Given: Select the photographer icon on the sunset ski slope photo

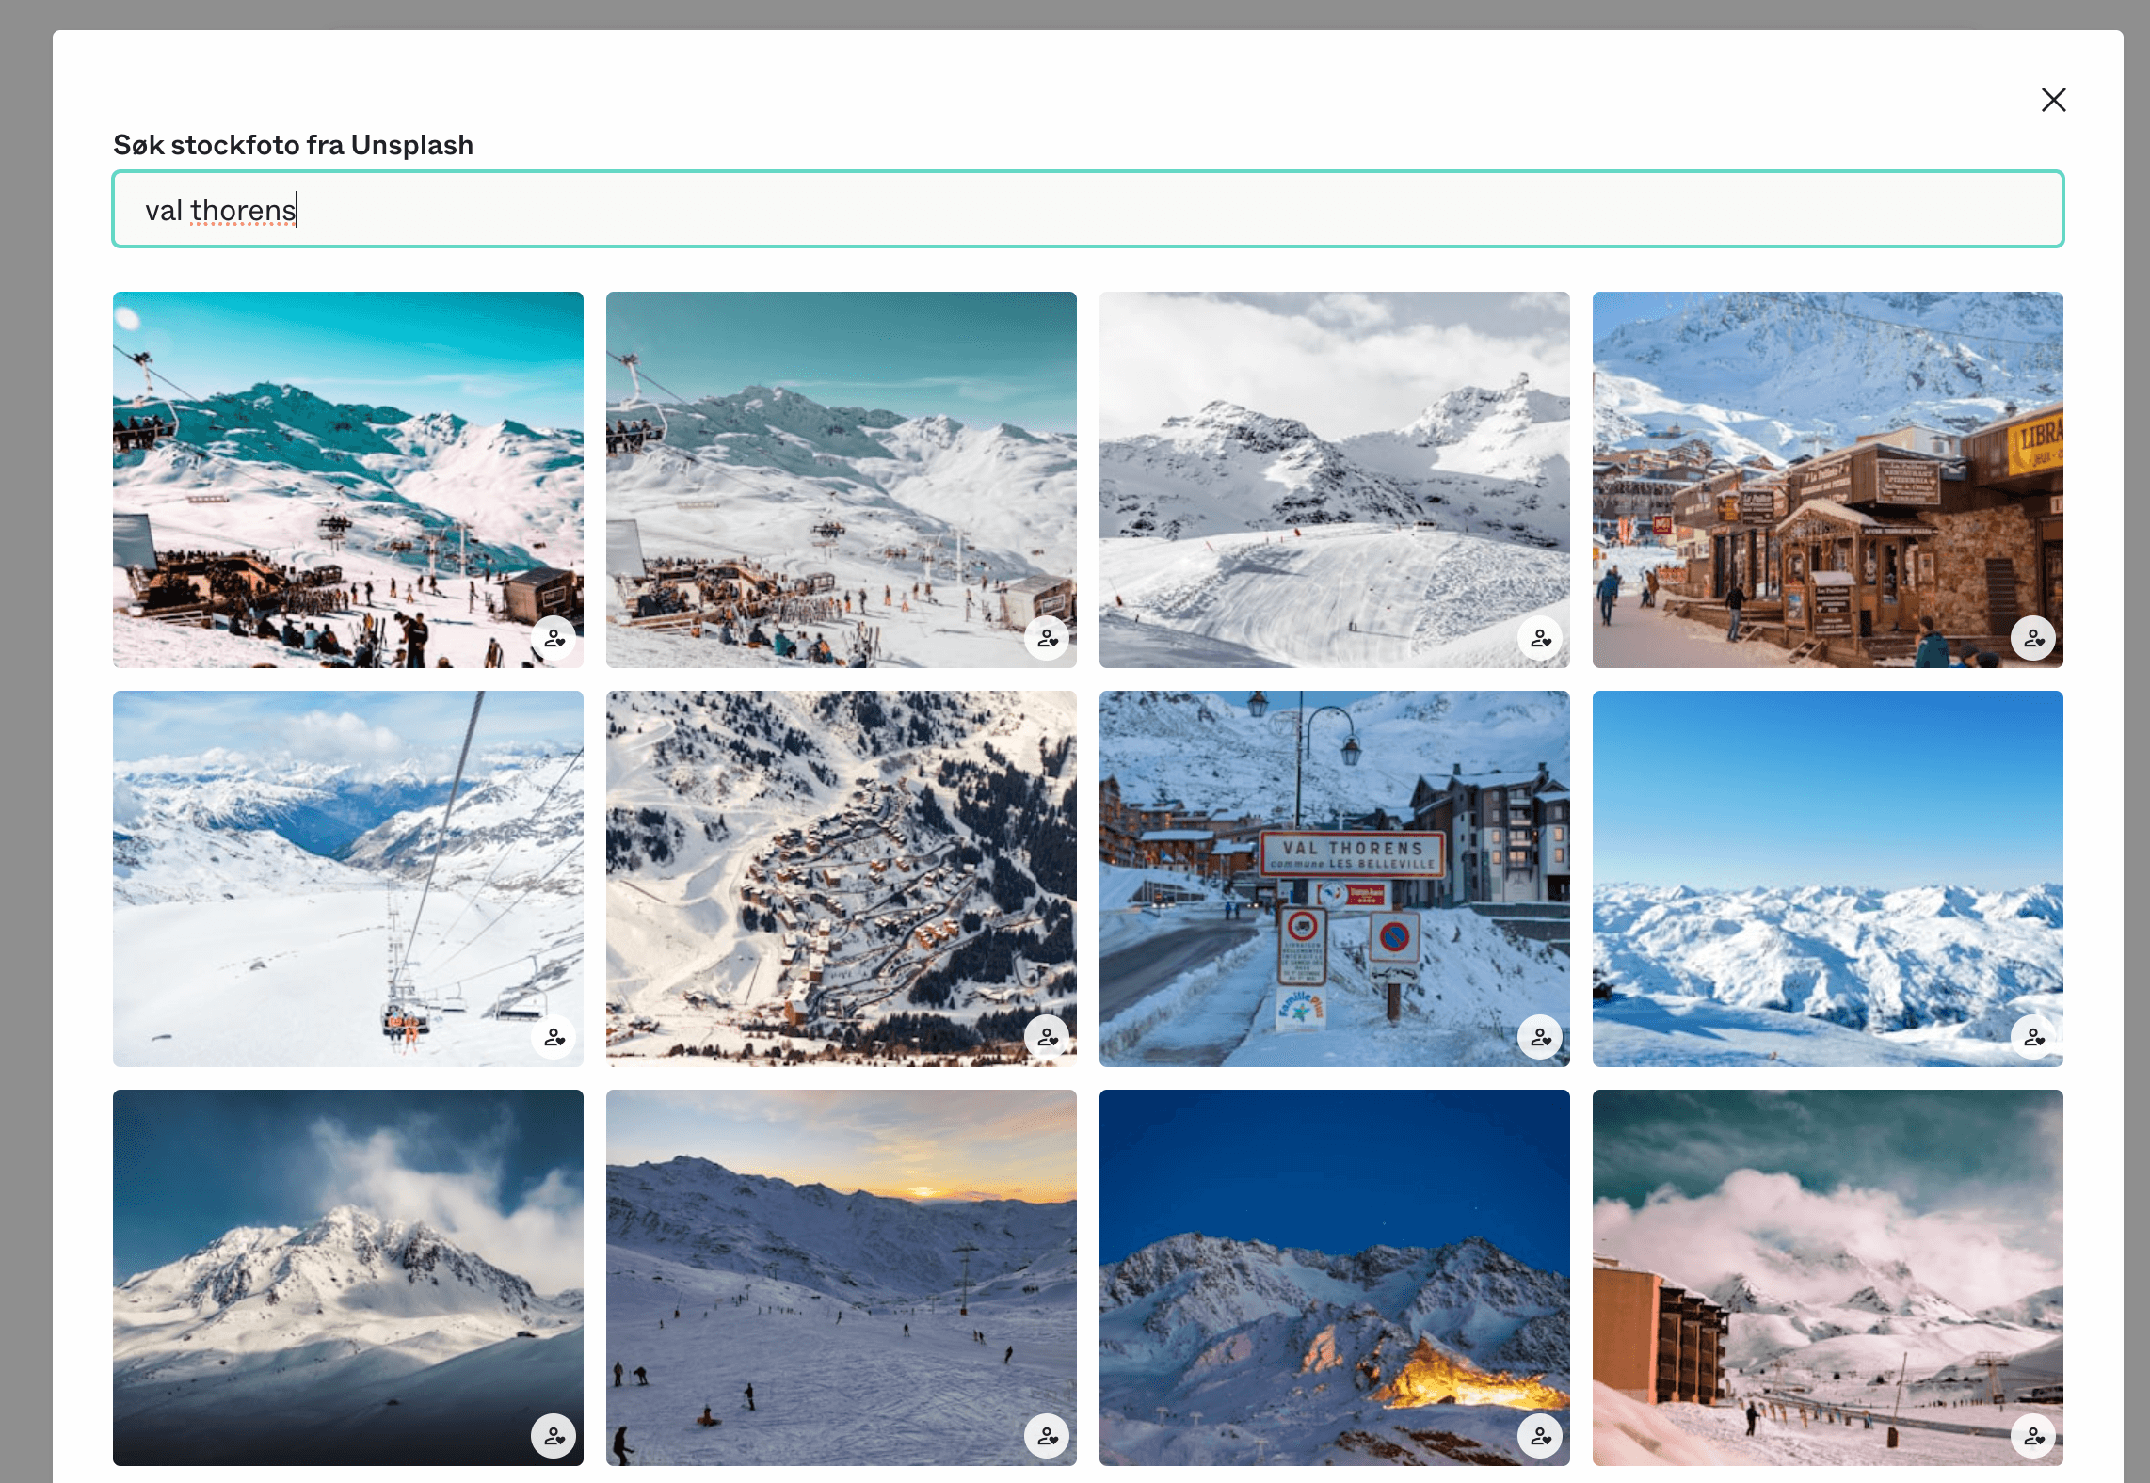Looking at the screenshot, I should 1048,1437.
